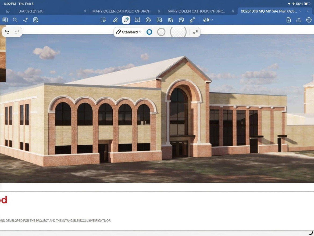This screenshot has width=314, height=236.
Task: Choose the Text box tool
Action: [137, 20]
